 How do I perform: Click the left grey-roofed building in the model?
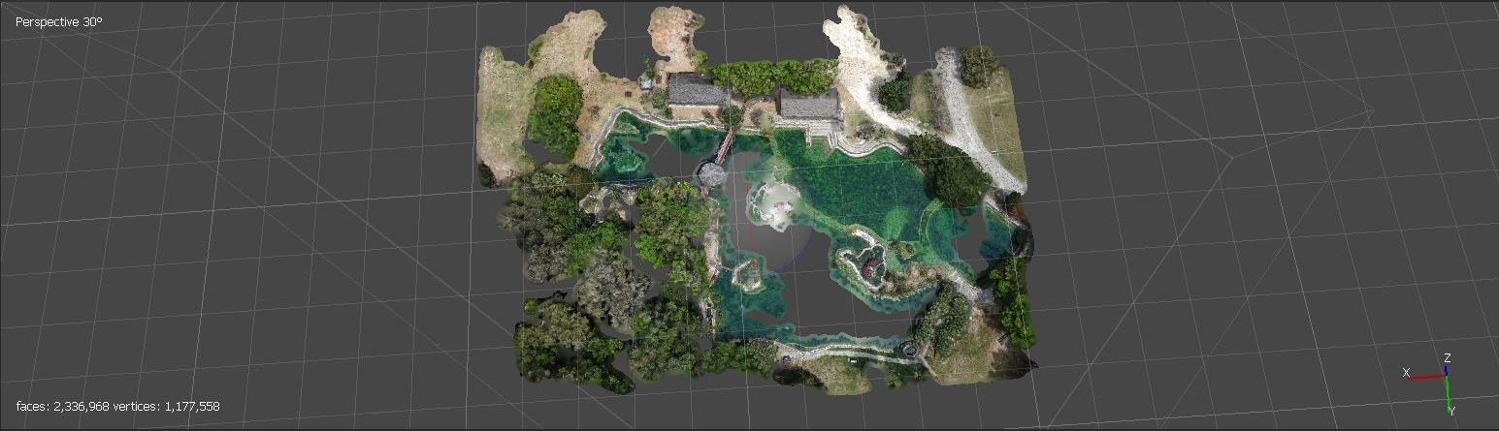coord(698,91)
